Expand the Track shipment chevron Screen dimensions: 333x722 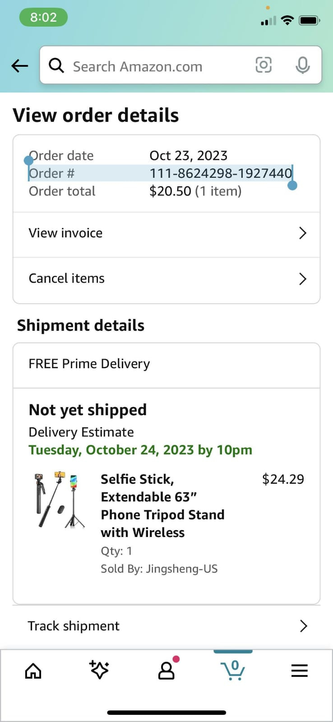click(x=304, y=626)
